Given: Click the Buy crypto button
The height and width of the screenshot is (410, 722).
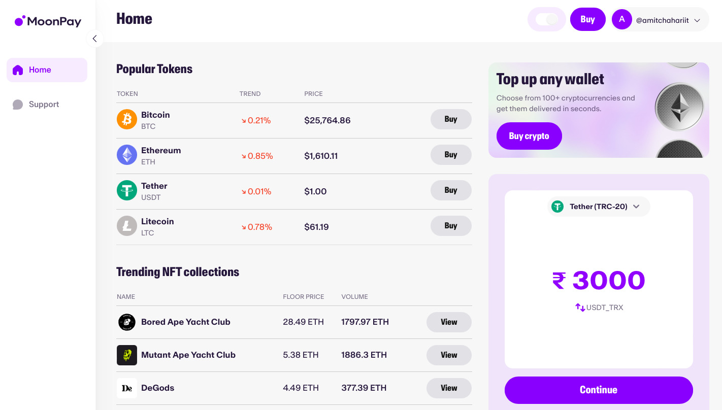Looking at the screenshot, I should click(529, 136).
